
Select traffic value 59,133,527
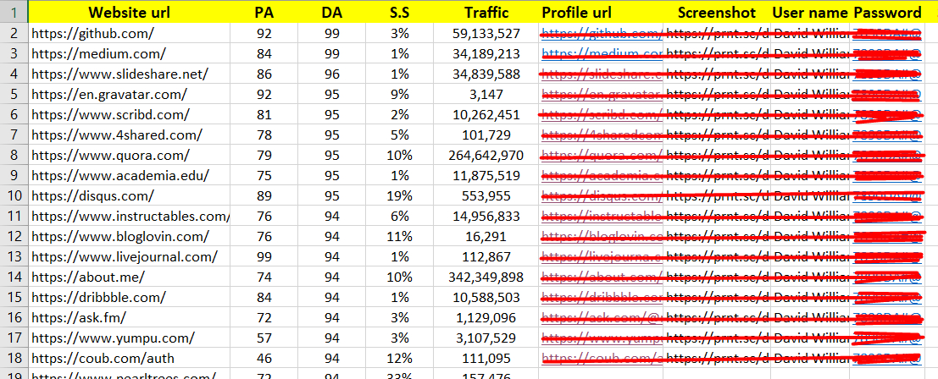point(486,34)
